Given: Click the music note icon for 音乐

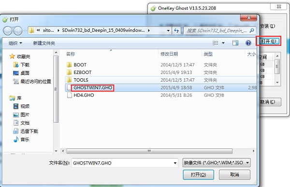Looking at the screenshot, I should pos(16,139).
